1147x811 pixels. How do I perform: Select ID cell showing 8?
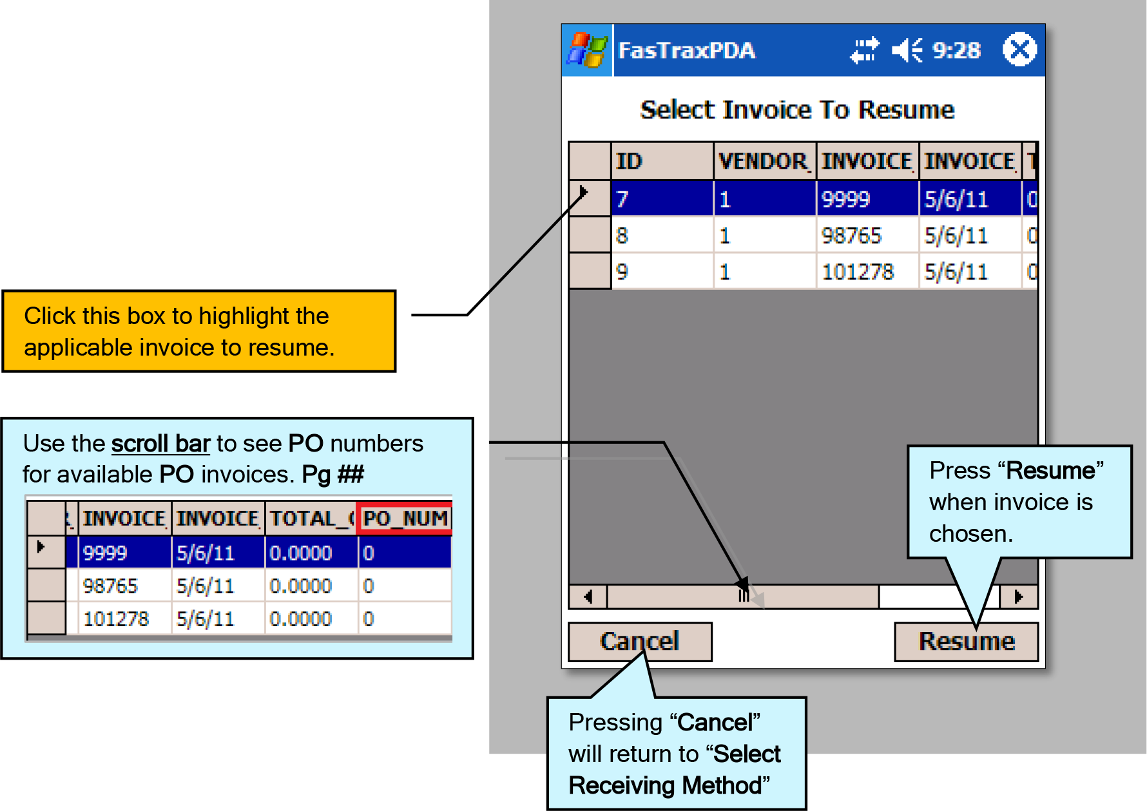[x=662, y=234]
